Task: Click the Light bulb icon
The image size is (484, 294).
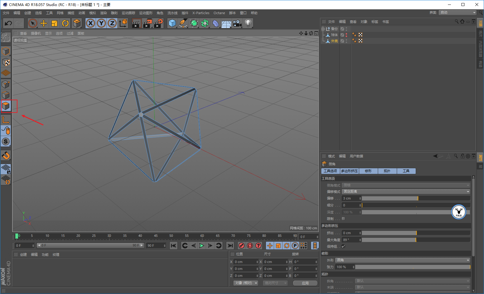Action: click(248, 23)
